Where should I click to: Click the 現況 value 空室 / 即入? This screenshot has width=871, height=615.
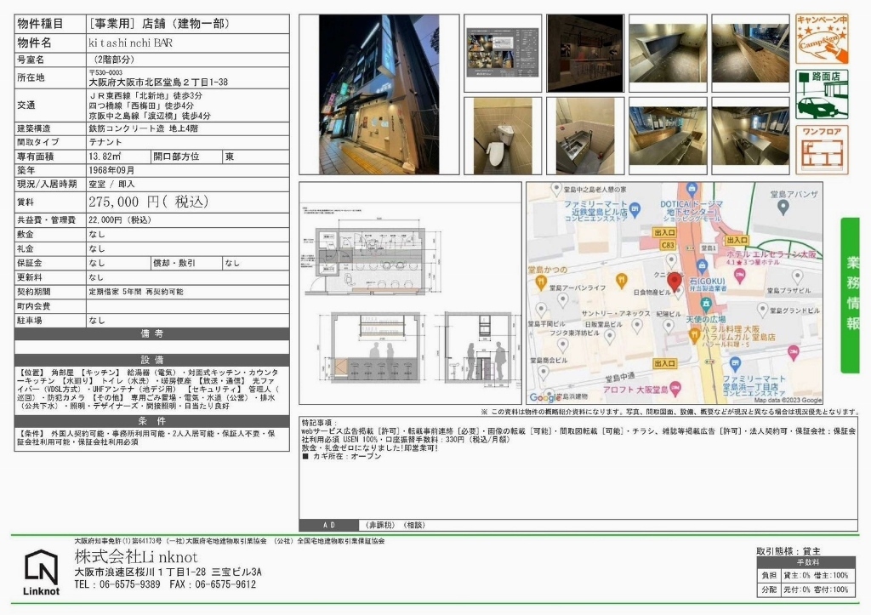(111, 184)
